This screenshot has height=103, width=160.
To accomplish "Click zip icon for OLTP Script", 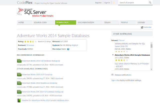I will (x=19, y=75).
